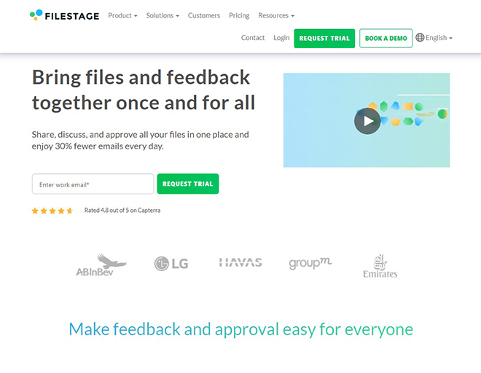This screenshot has width=481, height=373.
Task: Click Rated 4.8 out of 5 on Capterra
Action: (x=122, y=210)
